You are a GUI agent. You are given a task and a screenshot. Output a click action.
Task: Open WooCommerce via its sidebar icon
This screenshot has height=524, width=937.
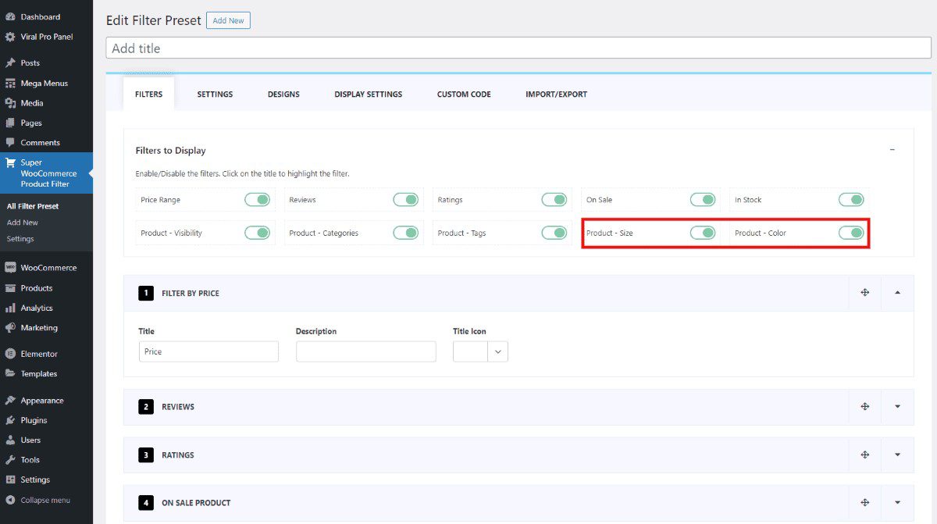pyautogui.click(x=9, y=267)
